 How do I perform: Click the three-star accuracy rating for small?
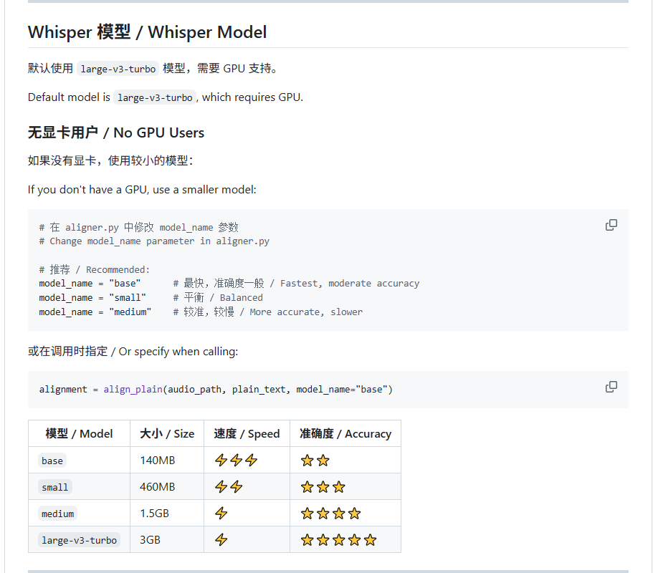(323, 487)
